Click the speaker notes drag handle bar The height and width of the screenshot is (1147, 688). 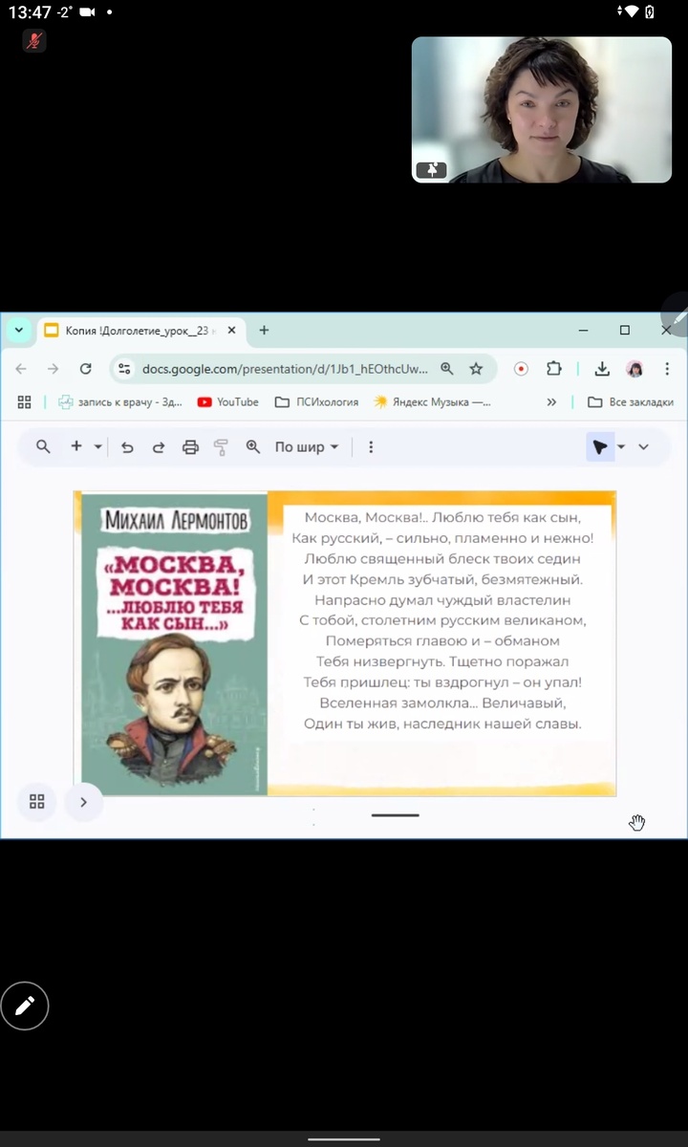pos(396,814)
